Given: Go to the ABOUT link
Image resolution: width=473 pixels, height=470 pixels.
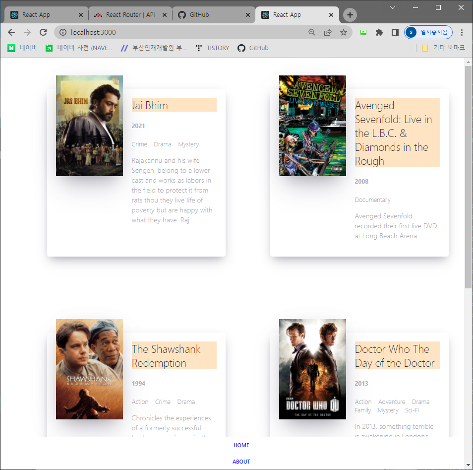Looking at the screenshot, I should pyautogui.click(x=241, y=462).
